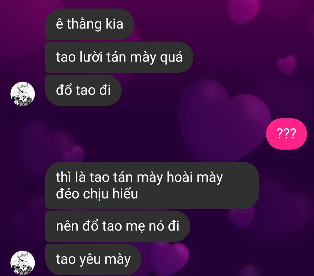
Task: Tap the profile avatar next to "tao yêu mày"
Action: coord(23,263)
